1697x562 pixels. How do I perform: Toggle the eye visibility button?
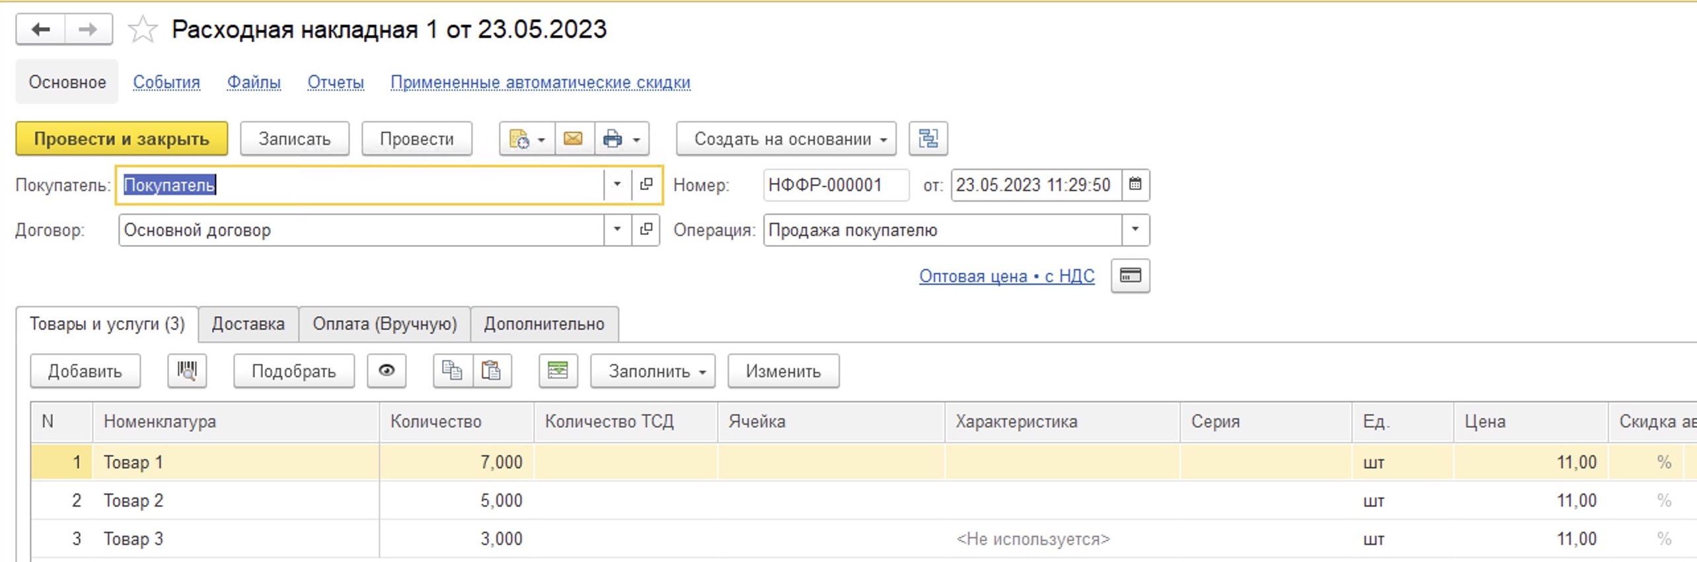(387, 371)
